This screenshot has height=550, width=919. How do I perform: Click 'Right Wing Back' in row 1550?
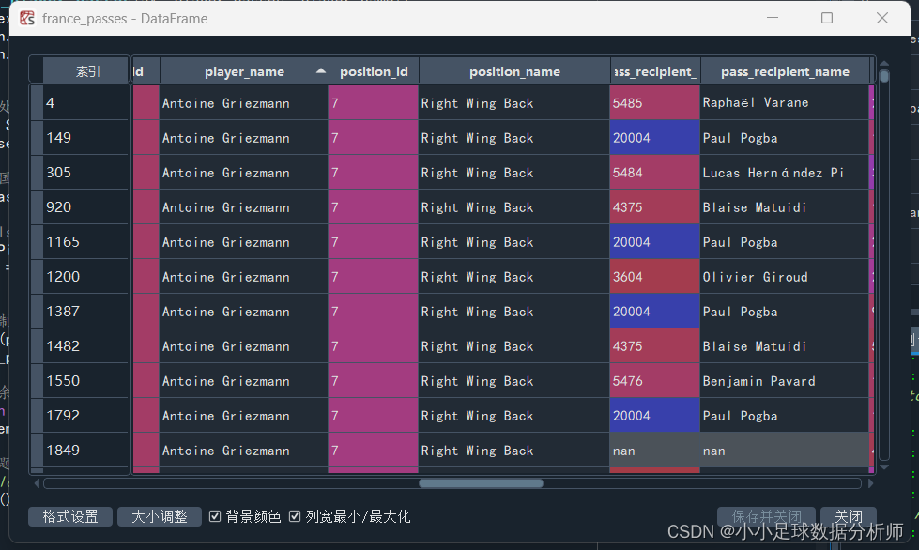coord(514,381)
